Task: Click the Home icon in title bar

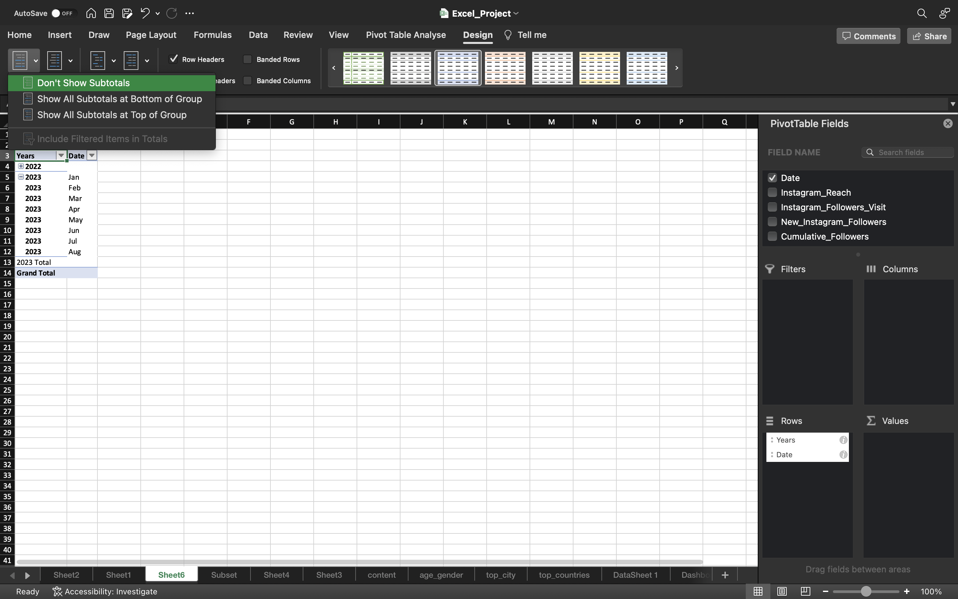Action: tap(91, 13)
